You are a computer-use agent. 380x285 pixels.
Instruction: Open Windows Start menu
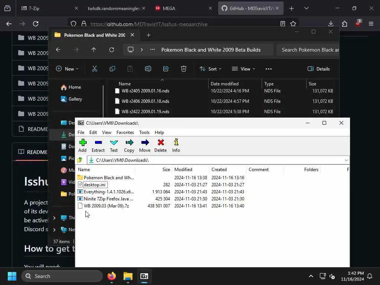[x=12, y=276]
